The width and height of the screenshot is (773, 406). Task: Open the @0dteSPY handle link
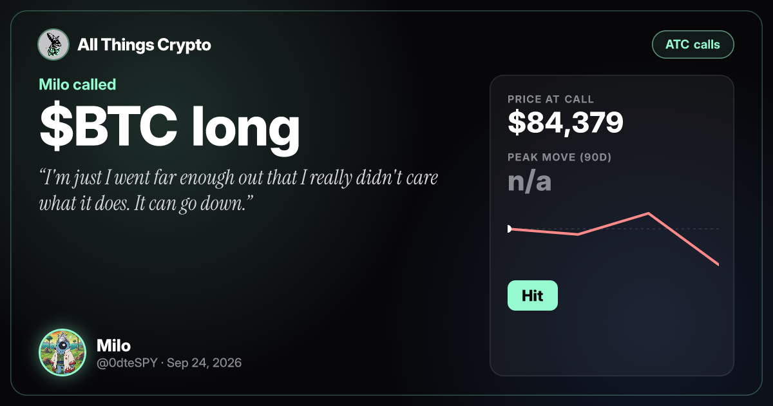(x=128, y=363)
